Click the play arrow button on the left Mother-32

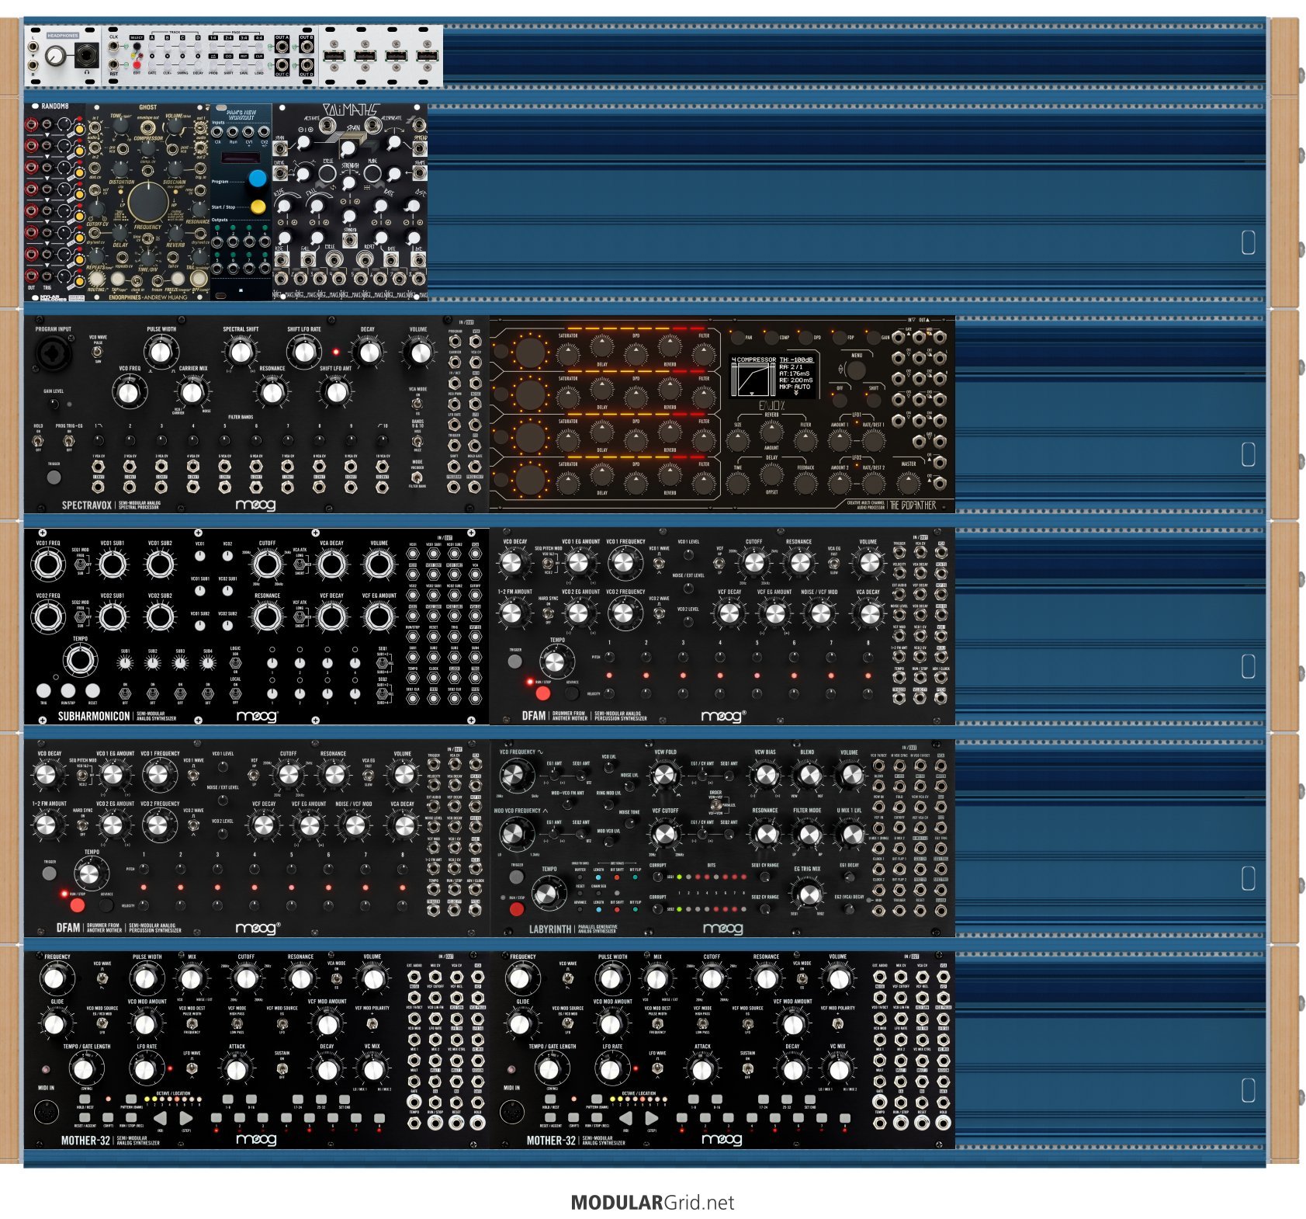click(x=186, y=1118)
